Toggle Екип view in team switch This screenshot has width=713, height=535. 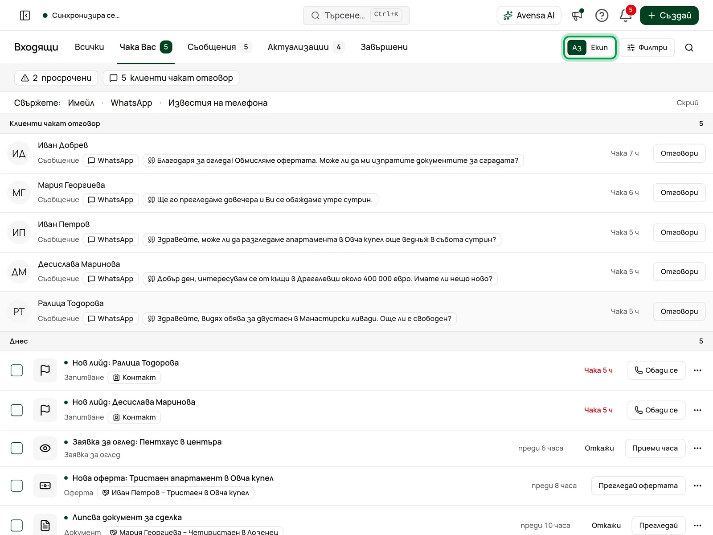point(599,48)
